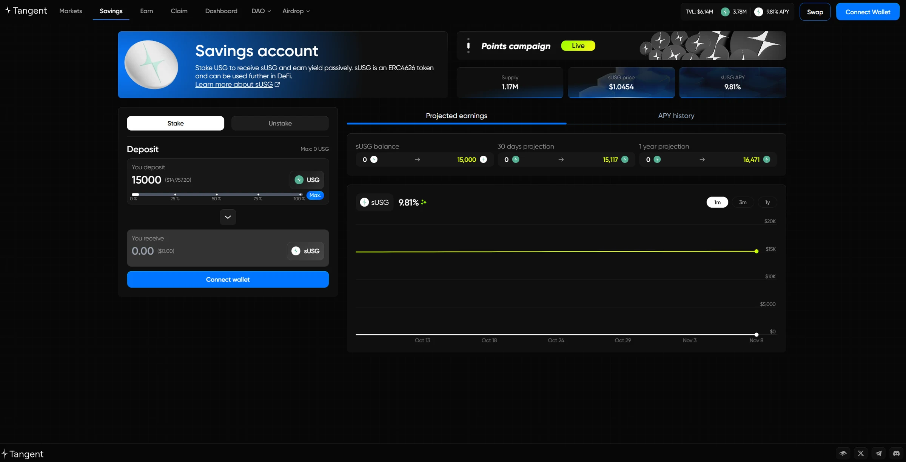Open the Earn page
This screenshot has width=906, height=462.
[x=146, y=11]
